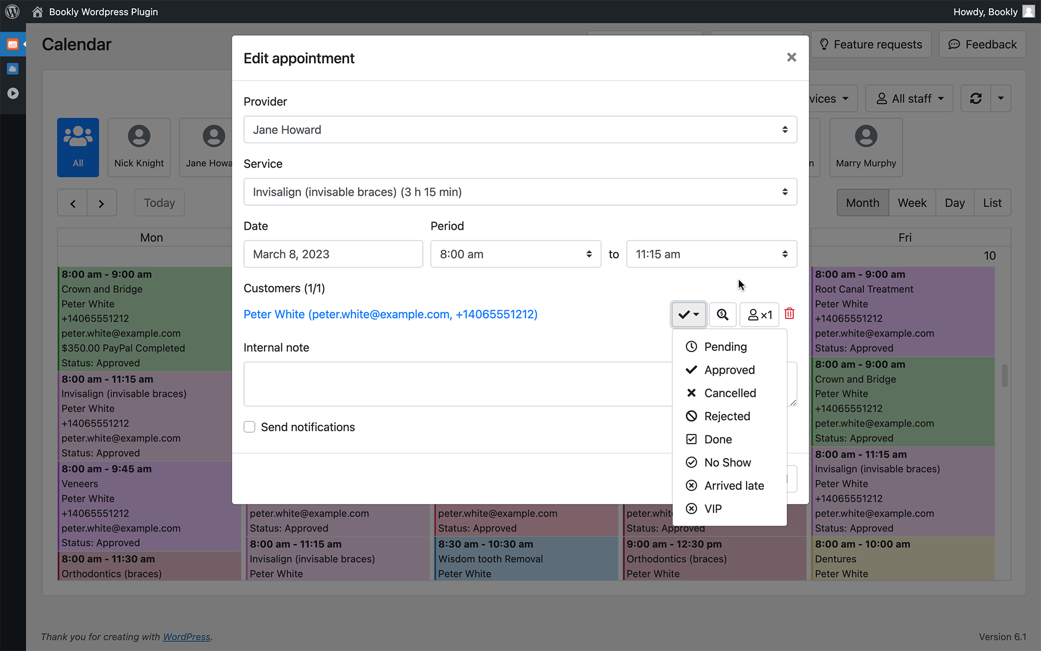The width and height of the screenshot is (1041, 651).
Task: Select the All staff avatar filter
Action: click(x=78, y=148)
